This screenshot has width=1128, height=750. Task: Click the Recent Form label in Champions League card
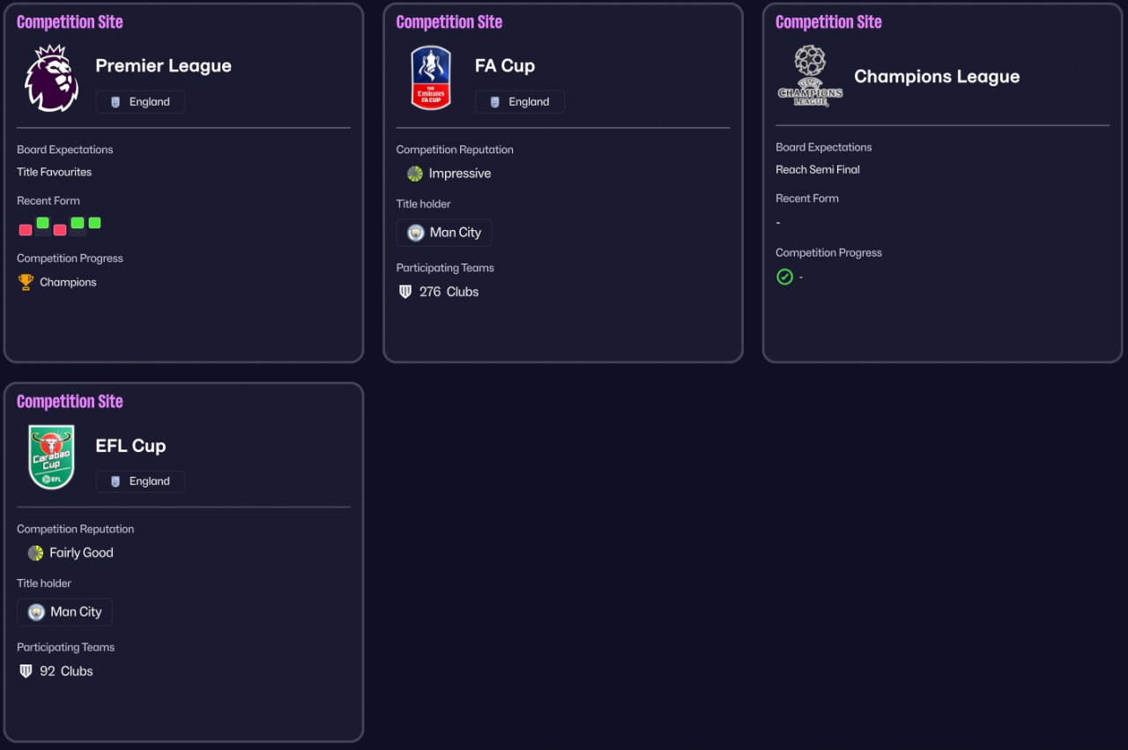807,198
